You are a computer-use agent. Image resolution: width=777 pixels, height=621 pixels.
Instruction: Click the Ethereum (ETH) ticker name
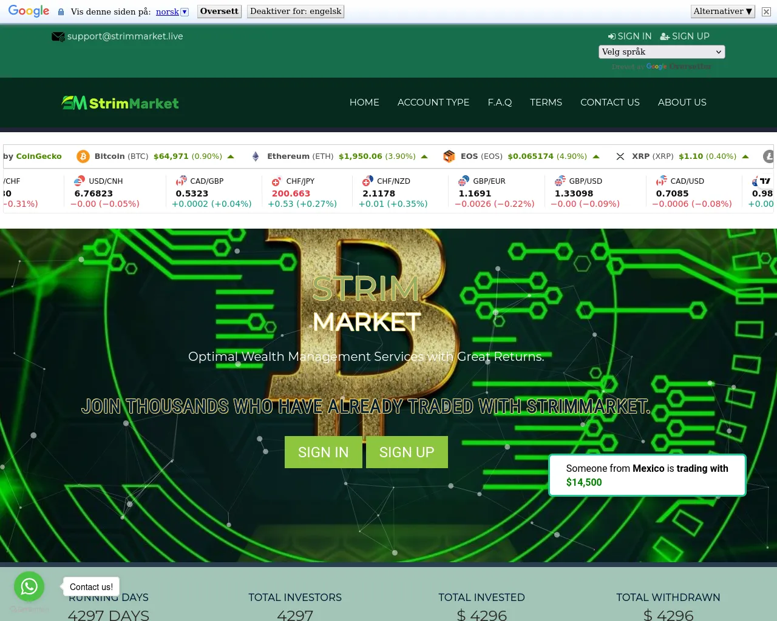(x=300, y=156)
